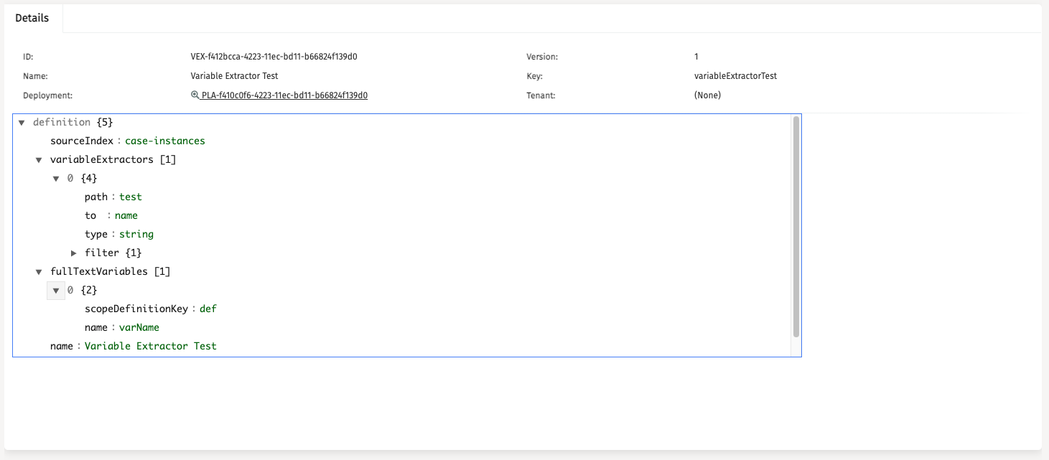This screenshot has width=1049, height=460.
Task: Click the varName value in tree
Action: (x=139, y=328)
